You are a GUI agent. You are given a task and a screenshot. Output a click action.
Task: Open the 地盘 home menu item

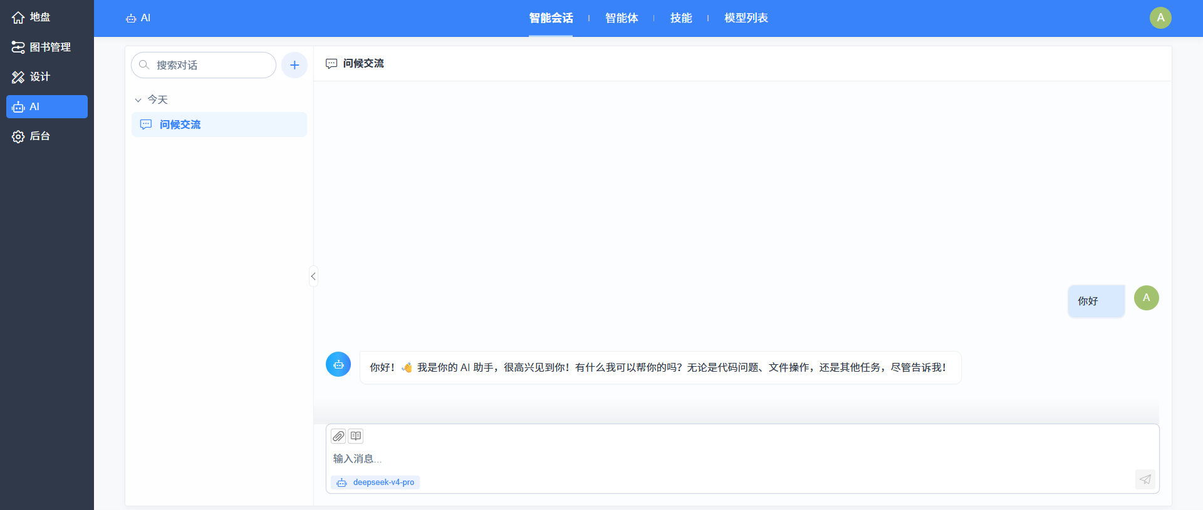tap(47, 18)
